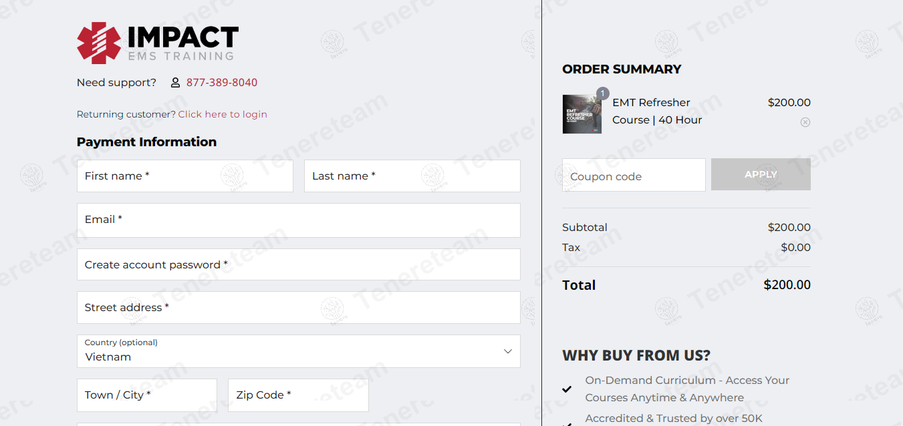Call the support number 877-389-8040 link

221,83
